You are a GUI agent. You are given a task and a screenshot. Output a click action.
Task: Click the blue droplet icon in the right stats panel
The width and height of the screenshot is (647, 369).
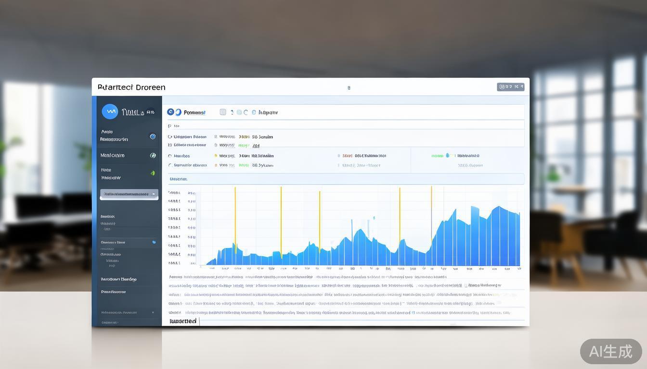coord(448,156)
